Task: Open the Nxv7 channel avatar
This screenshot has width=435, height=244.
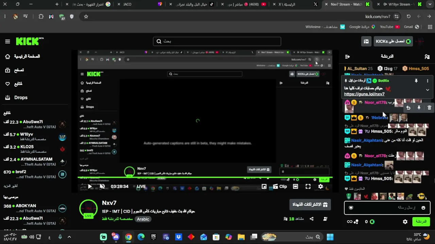Action: point(88,208)
